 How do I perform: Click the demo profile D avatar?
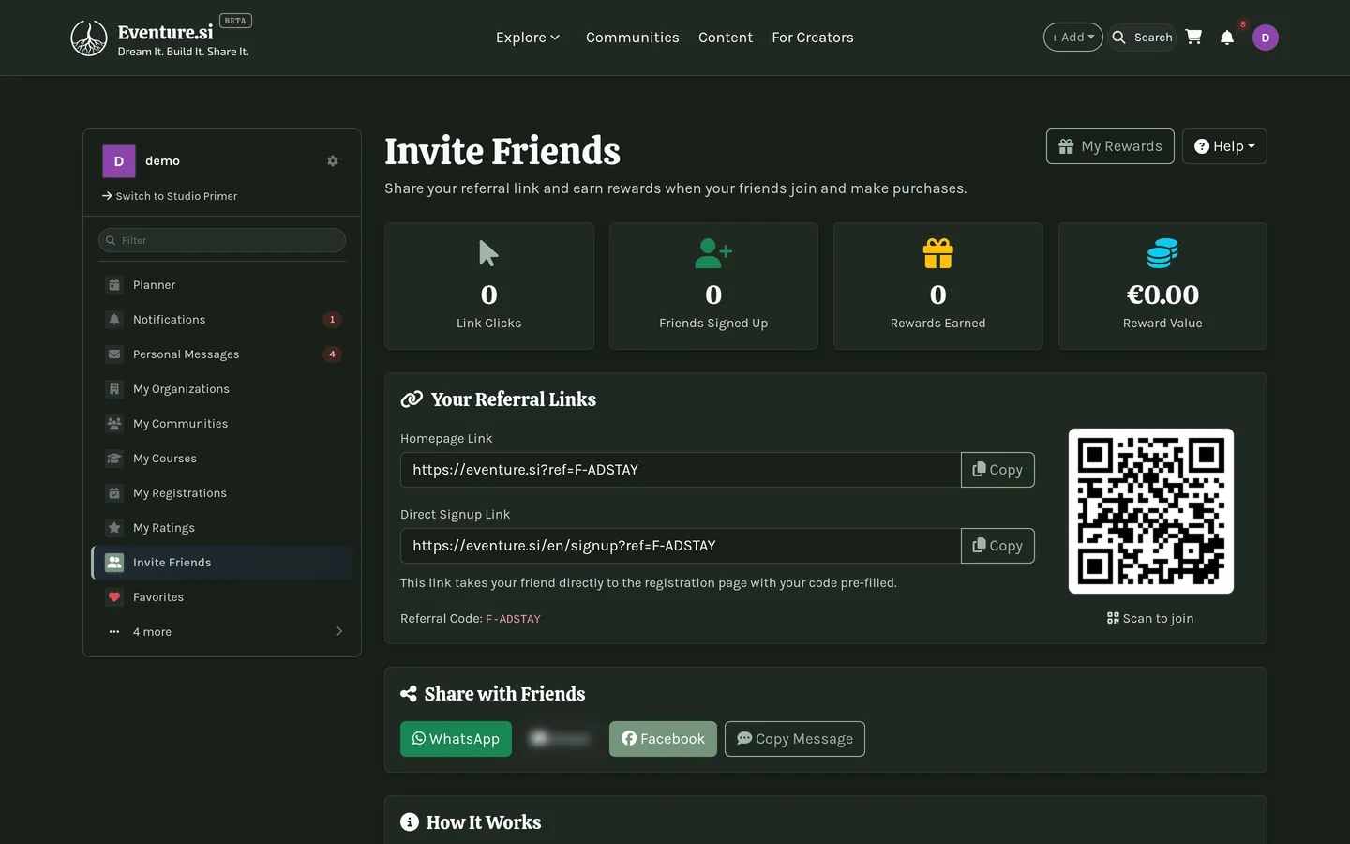119,161
